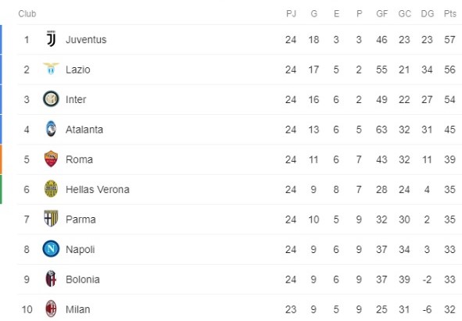Open the Hellas Verona team name link
462x321 pixels.
98,189
